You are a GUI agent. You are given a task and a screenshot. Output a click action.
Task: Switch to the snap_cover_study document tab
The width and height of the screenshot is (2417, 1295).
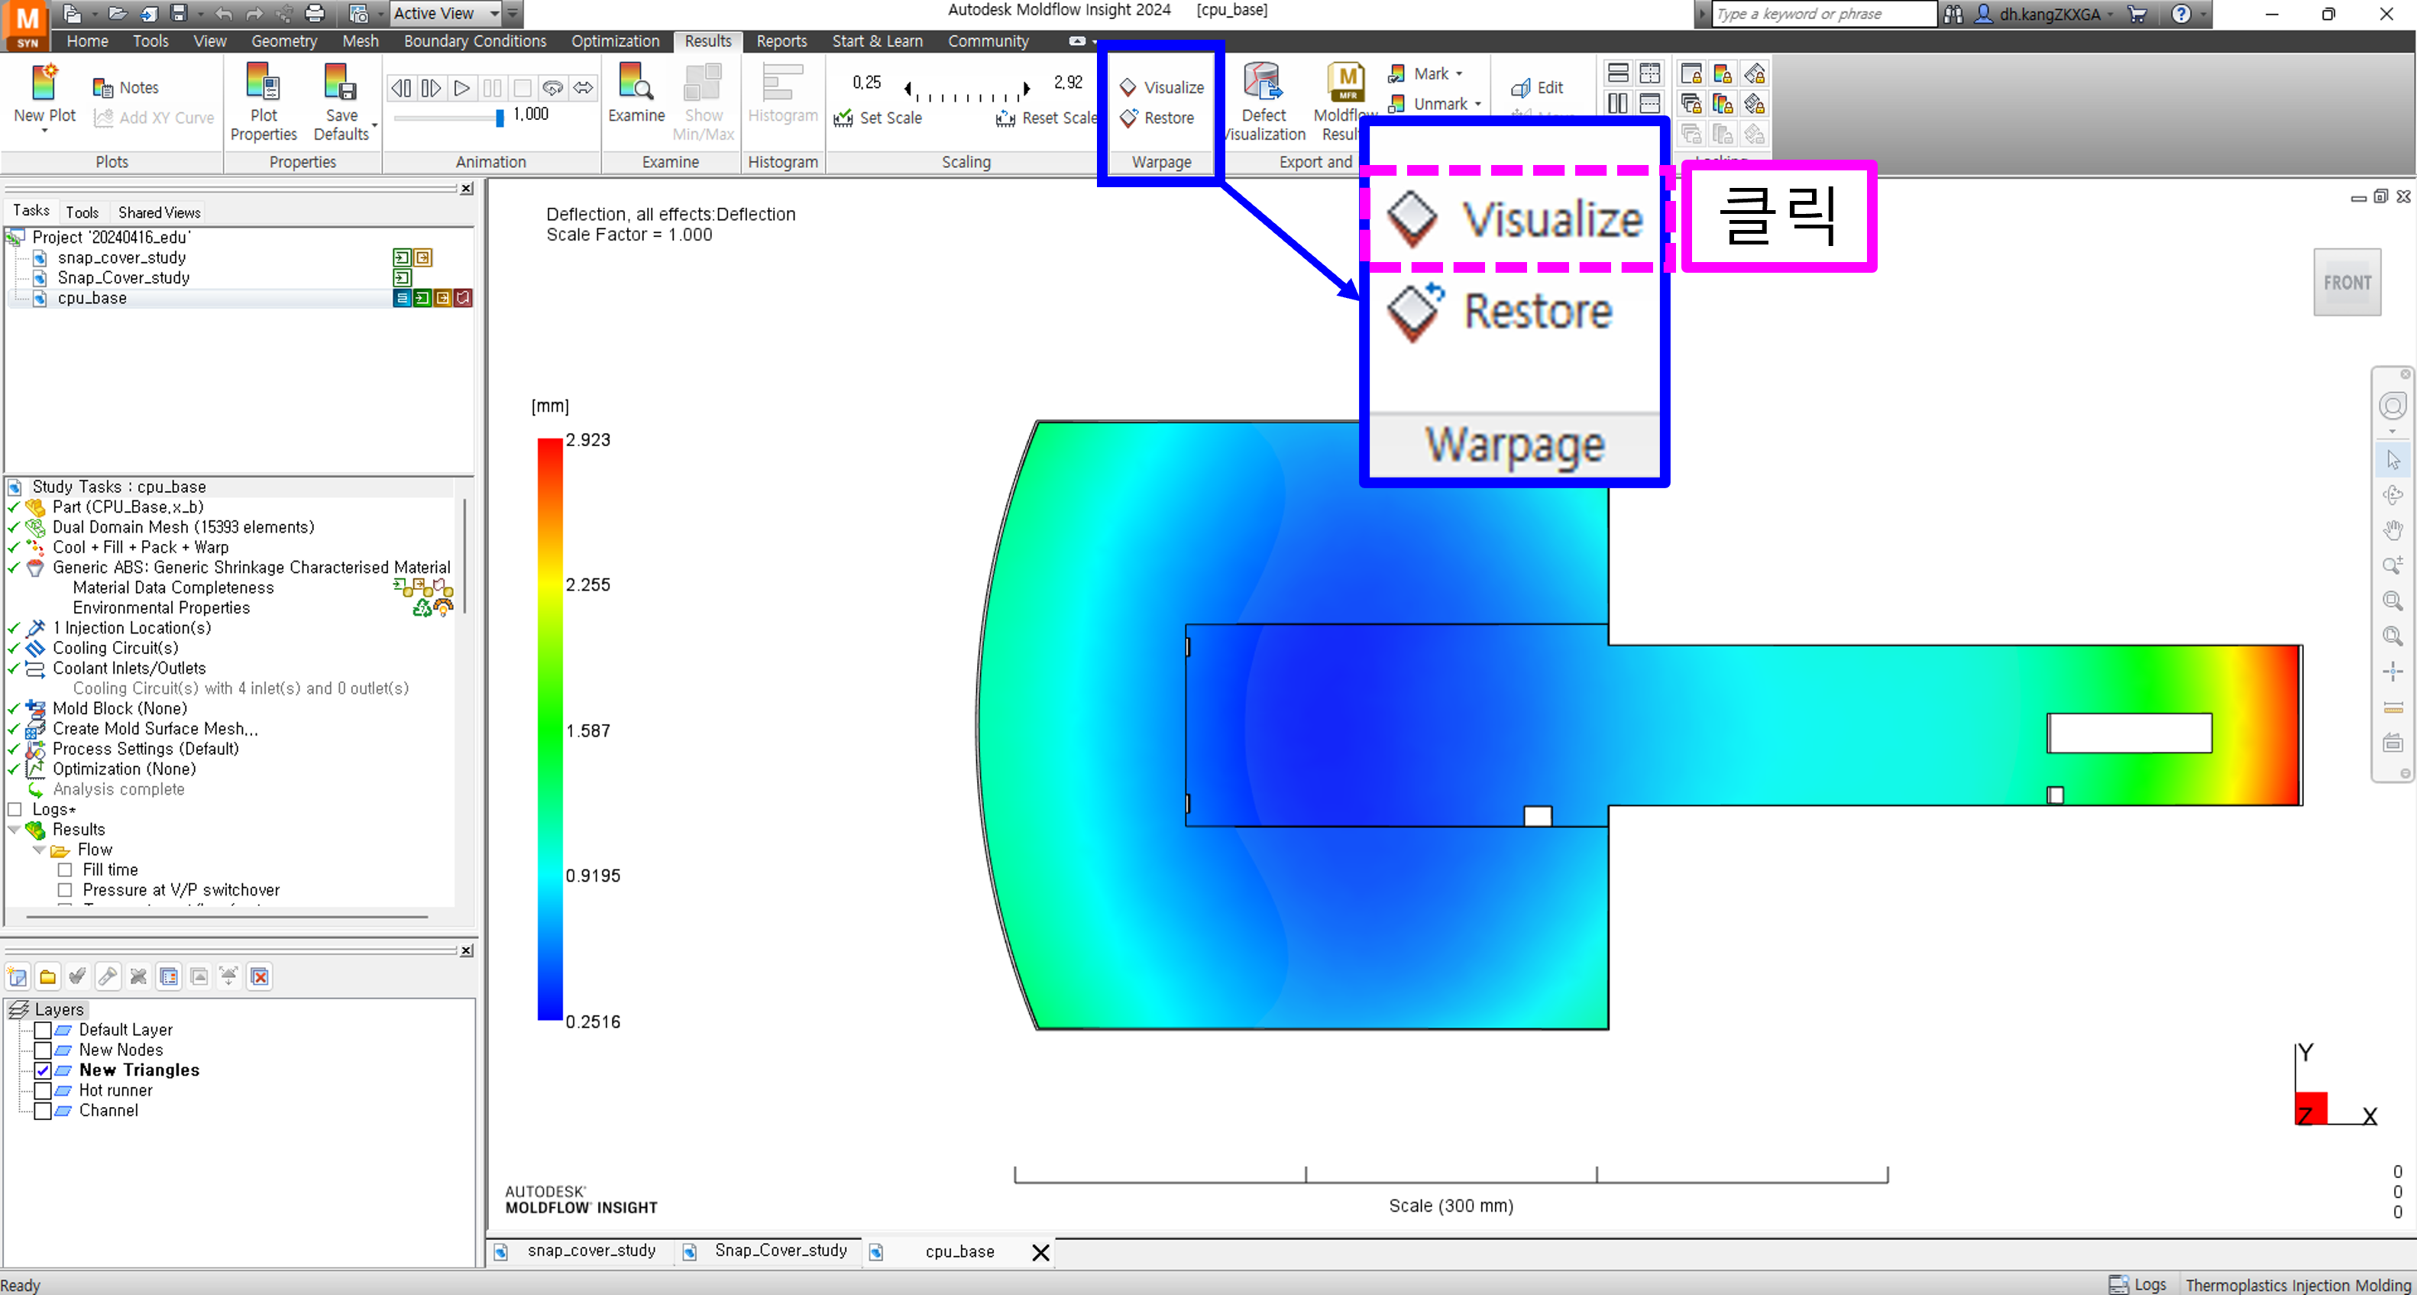[x=590, y=1251]
